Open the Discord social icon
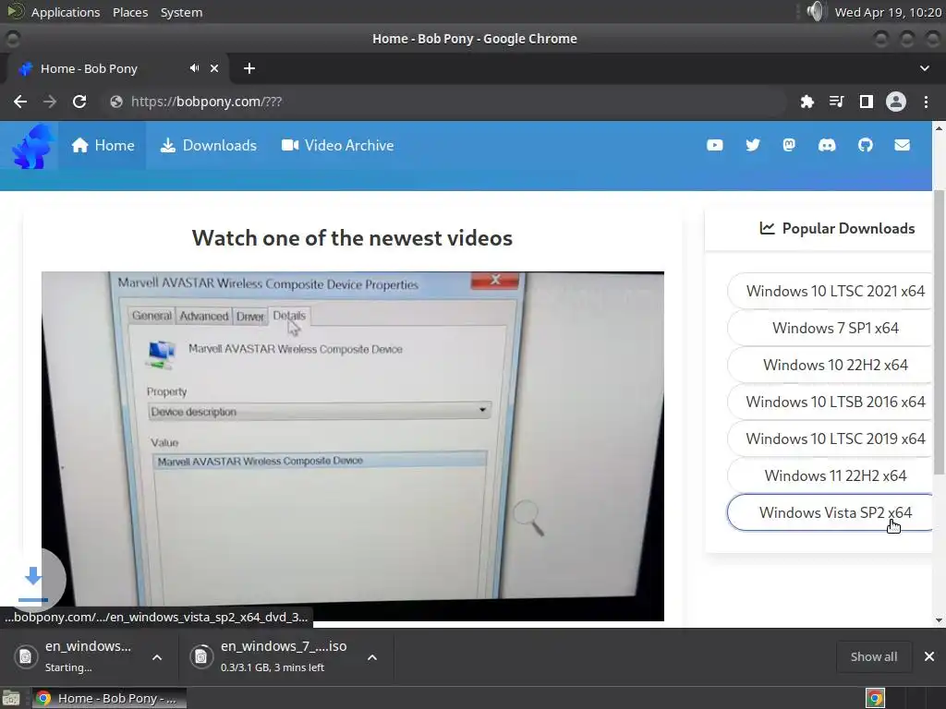946x709 pixels. point(827,145)
